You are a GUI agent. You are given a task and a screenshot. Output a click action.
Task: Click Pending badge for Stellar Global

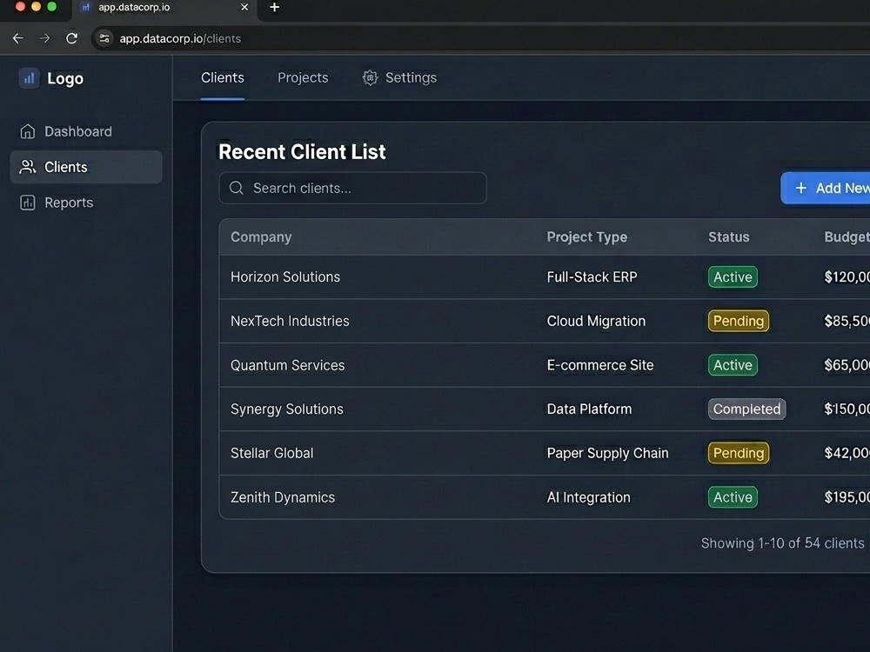[x=739, y=453]
